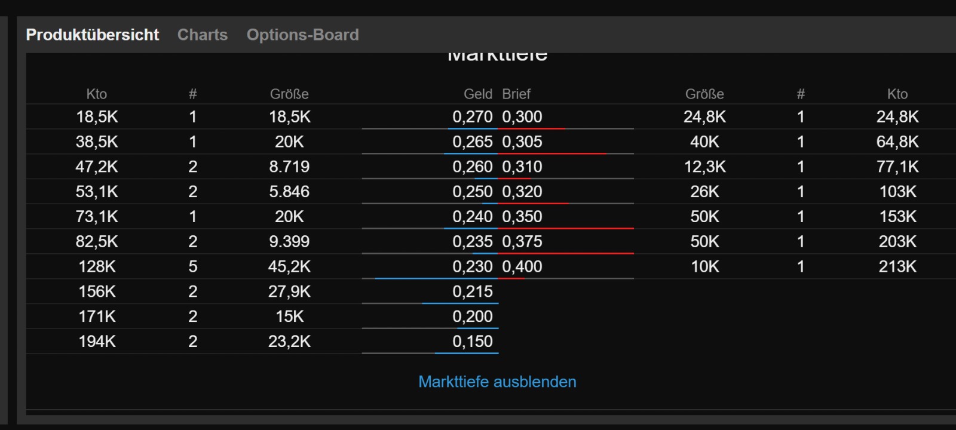Viewport: 956px width, 430px height.
Task: Click the Geld column header
Action: click(x=477, y=94)
